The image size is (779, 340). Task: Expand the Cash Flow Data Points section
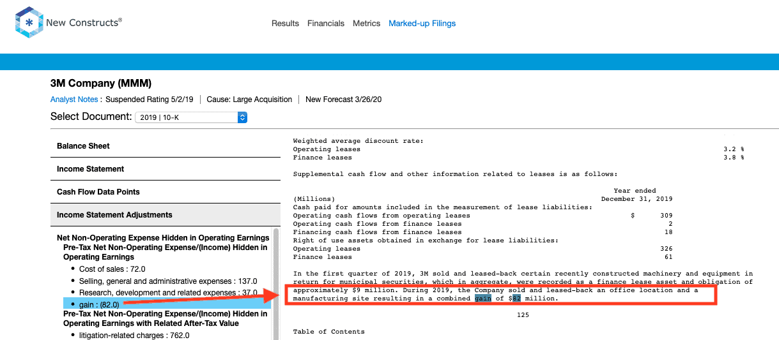[166, 192]
